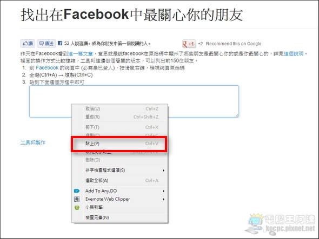Click the Evernote Web Clipper icon
This screenshot has height=239, width=319.
(77, 199)
